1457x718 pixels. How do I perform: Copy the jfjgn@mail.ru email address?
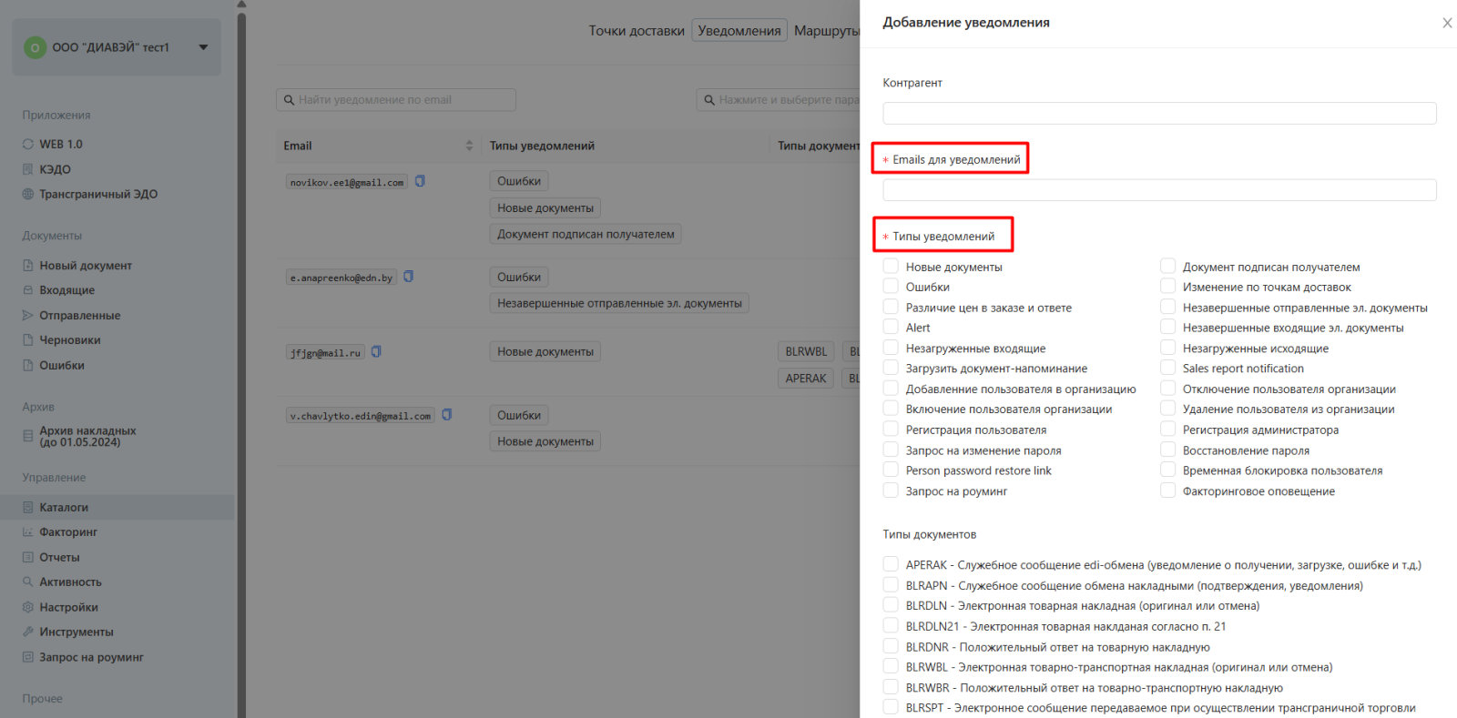click(x=376, y=352)
